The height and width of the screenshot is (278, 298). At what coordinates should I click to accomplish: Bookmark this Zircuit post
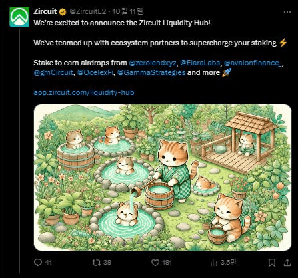[272, 263]
